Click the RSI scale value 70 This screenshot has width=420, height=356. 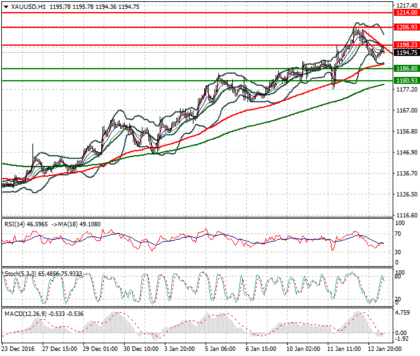(x=398, y=234)
